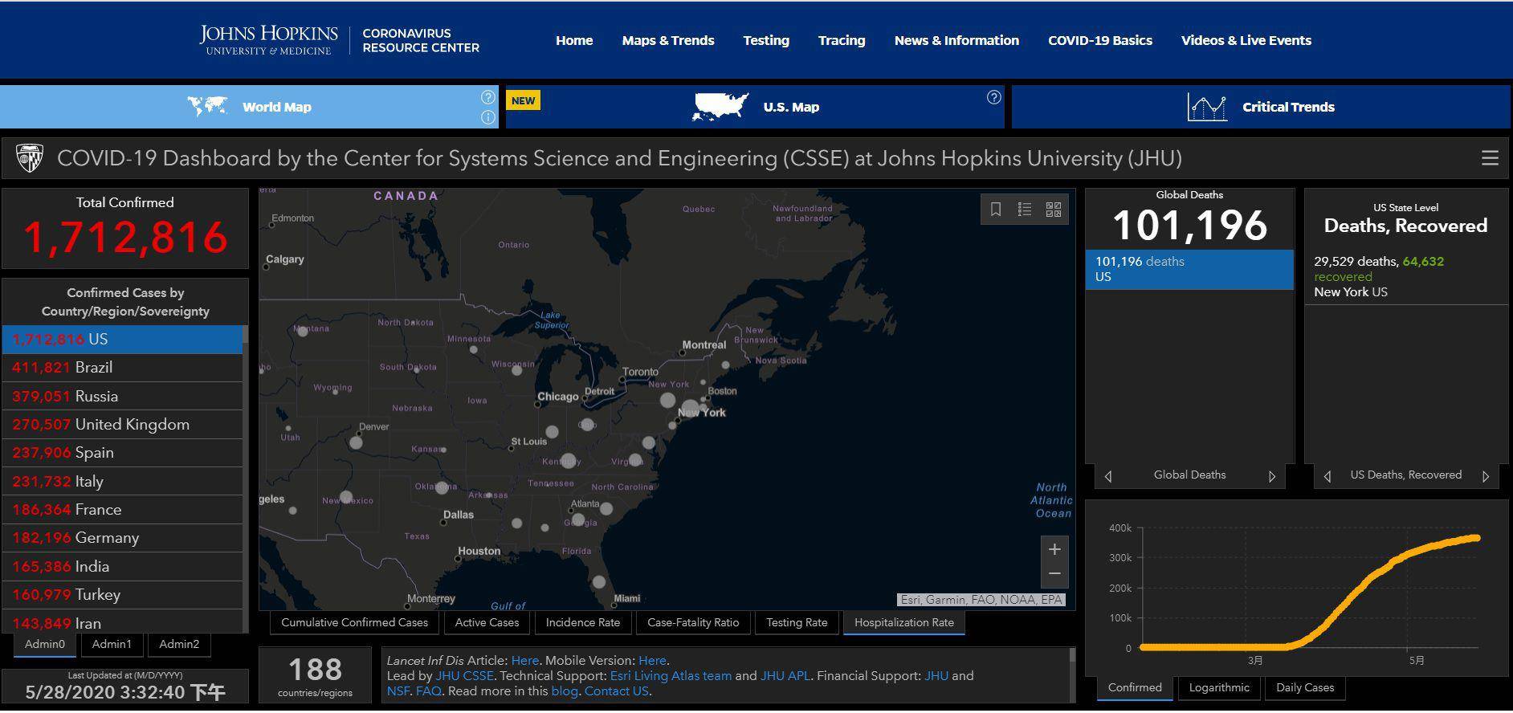
Task: Open the basemap gallery grid icon
Action: pyautogui.click(x=1054, y=210)
